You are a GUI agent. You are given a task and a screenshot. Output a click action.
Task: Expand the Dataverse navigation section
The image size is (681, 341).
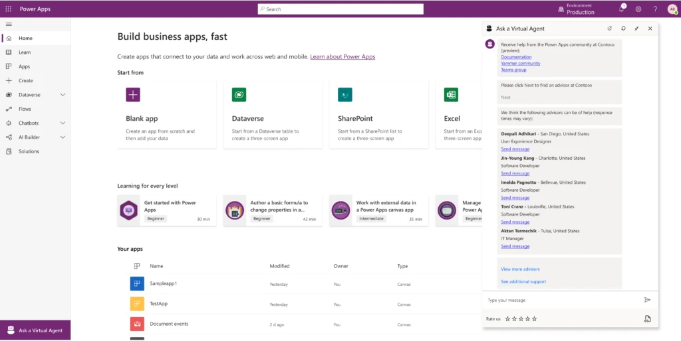(63, 95)
